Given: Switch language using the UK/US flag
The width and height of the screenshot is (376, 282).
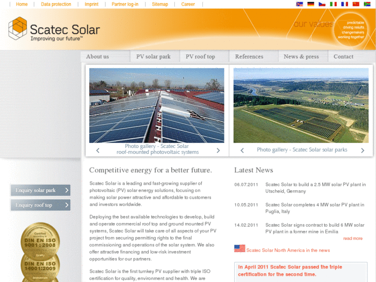Looking at the screenshot, I should 299,4.
